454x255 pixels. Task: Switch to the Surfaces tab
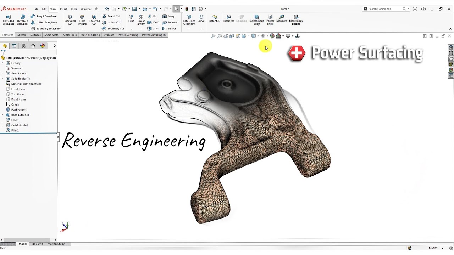pyautogui.click(x=35, y=35)
